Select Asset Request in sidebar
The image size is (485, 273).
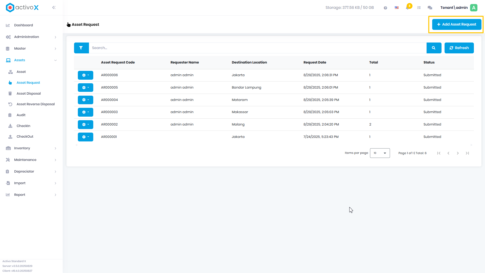pos(28,83)
